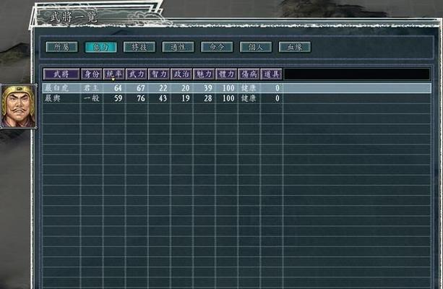Click 智力 value 43 for 嚴輿
The width and height of the screenshot is (443, 289).
point(163,98)
